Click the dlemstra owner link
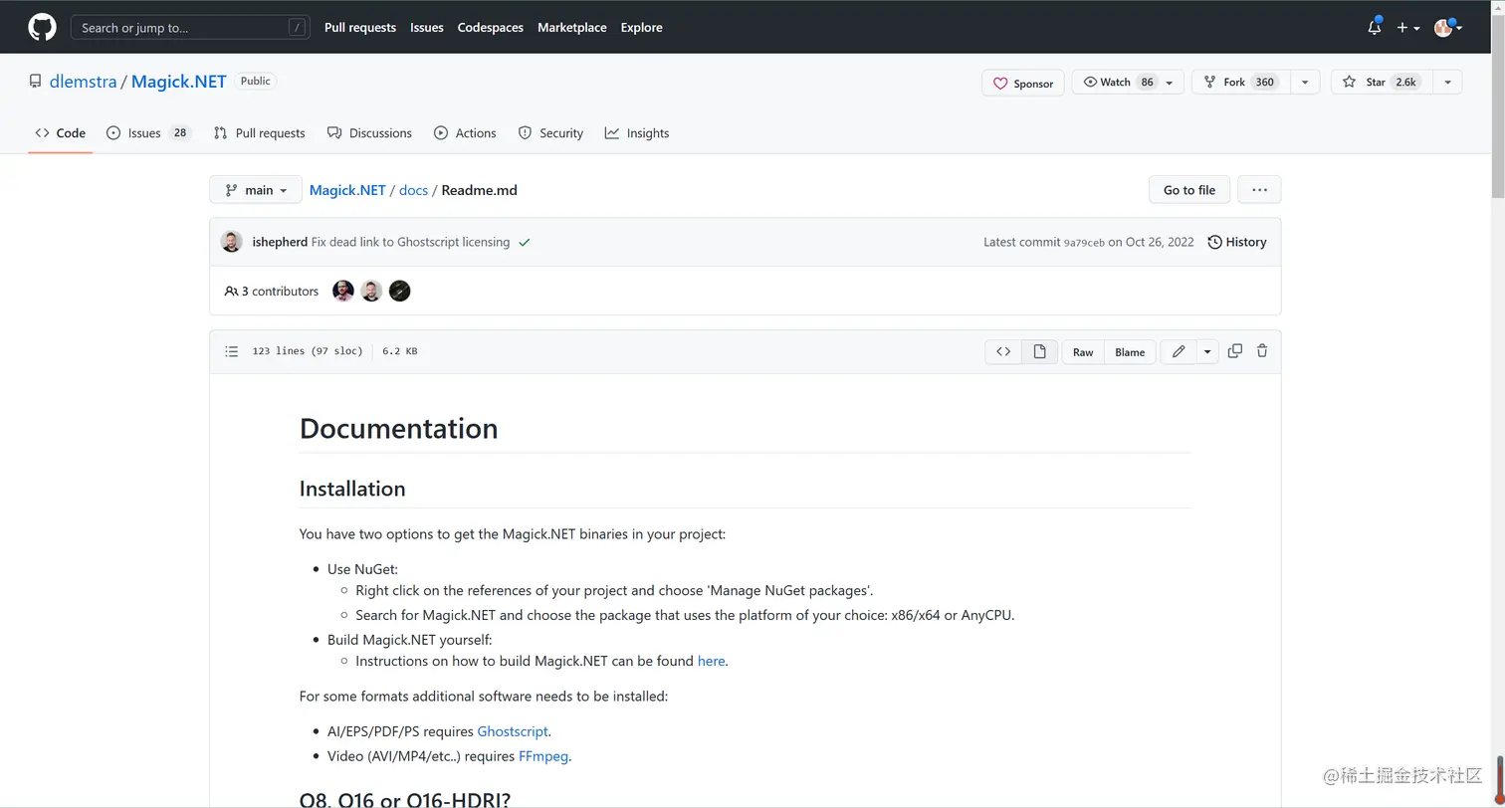This screenshot has height=808, width=1505. click(x=83, y=82)
